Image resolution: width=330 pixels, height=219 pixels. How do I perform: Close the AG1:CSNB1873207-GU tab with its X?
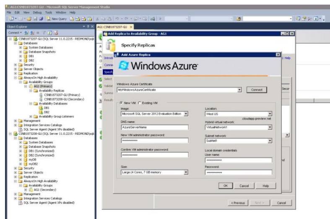131,27
